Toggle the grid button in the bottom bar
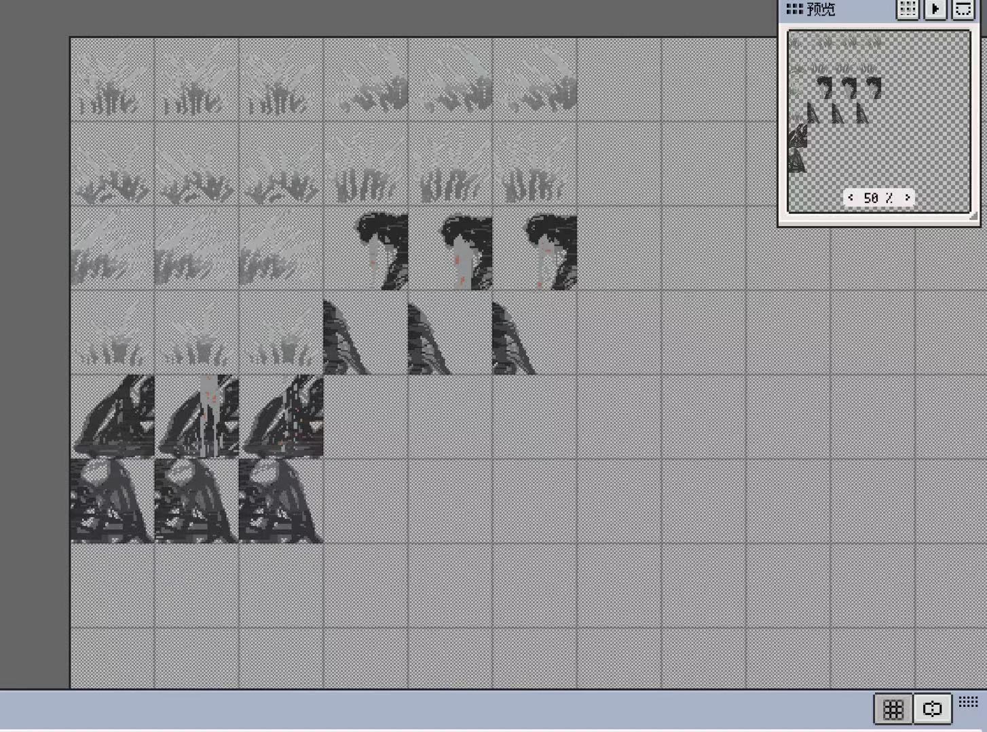 [x=893, y=709]
